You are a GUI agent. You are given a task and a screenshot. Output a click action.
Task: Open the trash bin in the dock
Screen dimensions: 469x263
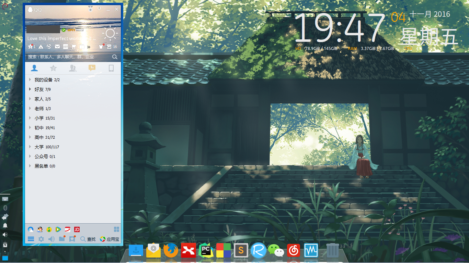332,250
